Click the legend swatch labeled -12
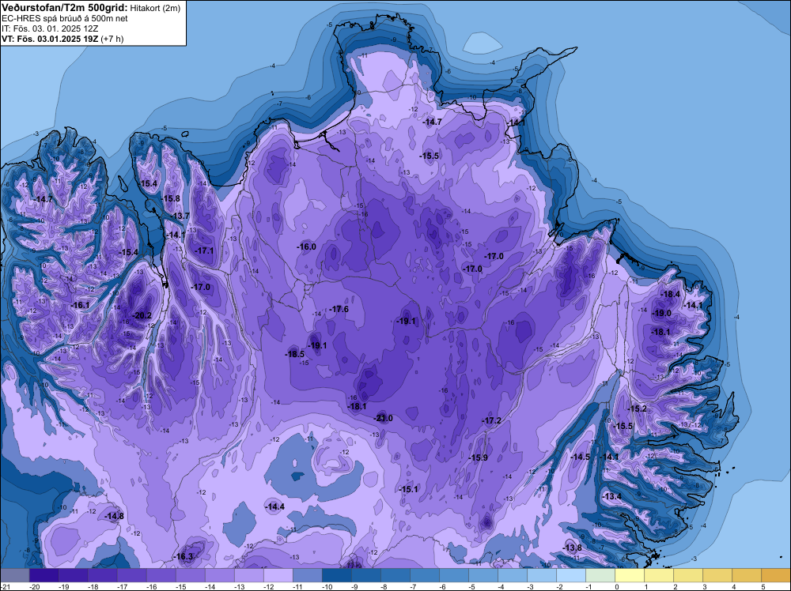Screen dimensions: 791x591 (278, 575)
